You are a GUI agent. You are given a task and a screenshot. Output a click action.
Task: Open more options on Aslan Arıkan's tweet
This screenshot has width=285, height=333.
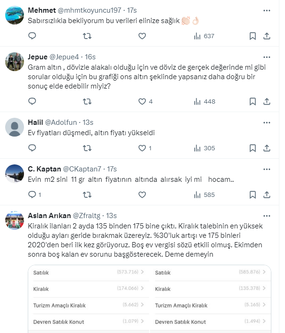tap(267, 215)
